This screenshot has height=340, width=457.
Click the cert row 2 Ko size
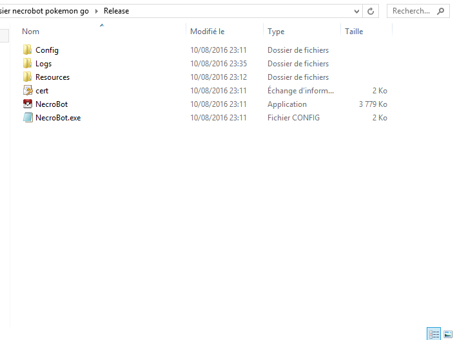pos(380,91)
